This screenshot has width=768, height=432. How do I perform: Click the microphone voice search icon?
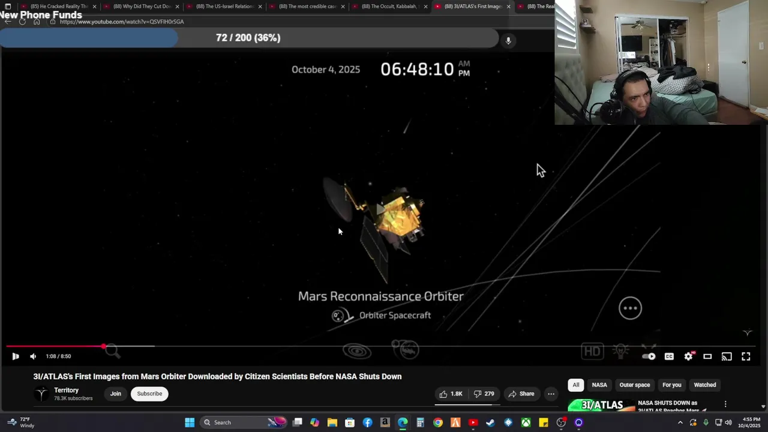pyautogui.click(x=508, y=40)
